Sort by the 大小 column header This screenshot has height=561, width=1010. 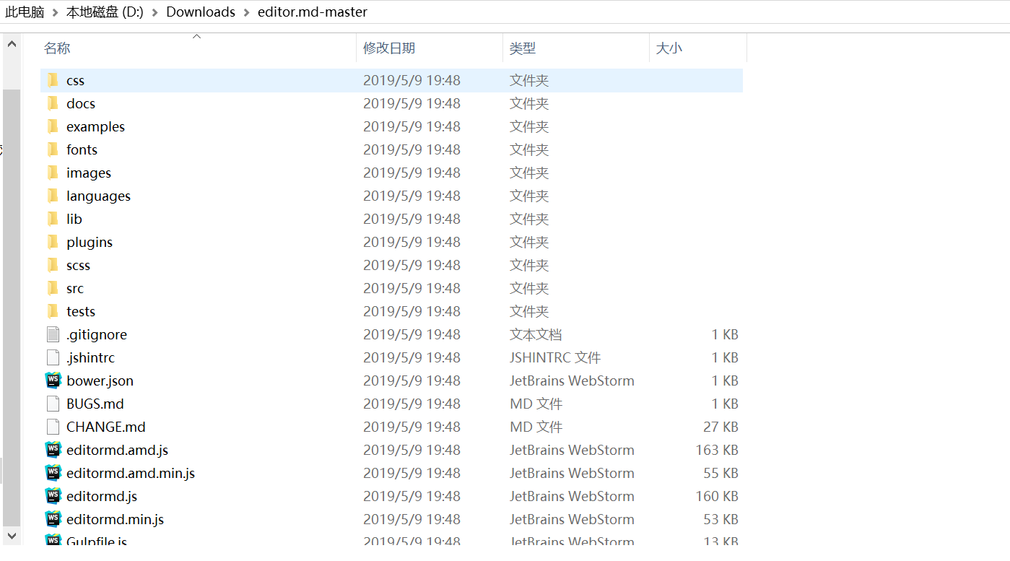click(x=669, y=48)
